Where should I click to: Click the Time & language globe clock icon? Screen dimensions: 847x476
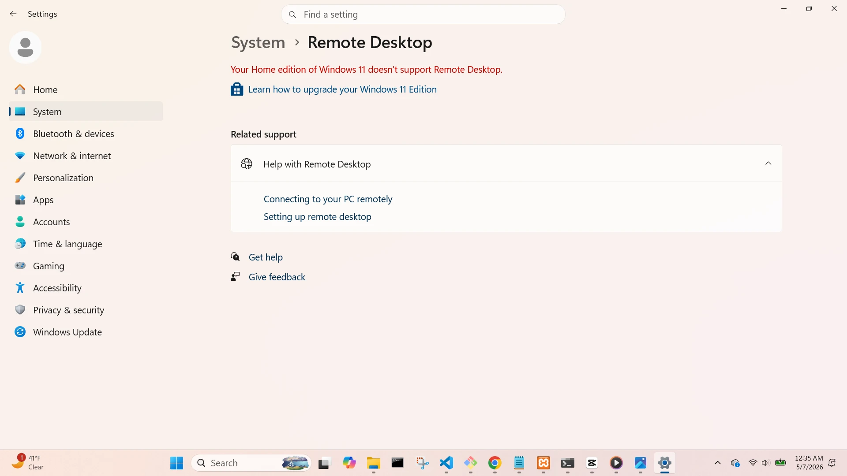[x=20, y=244]
